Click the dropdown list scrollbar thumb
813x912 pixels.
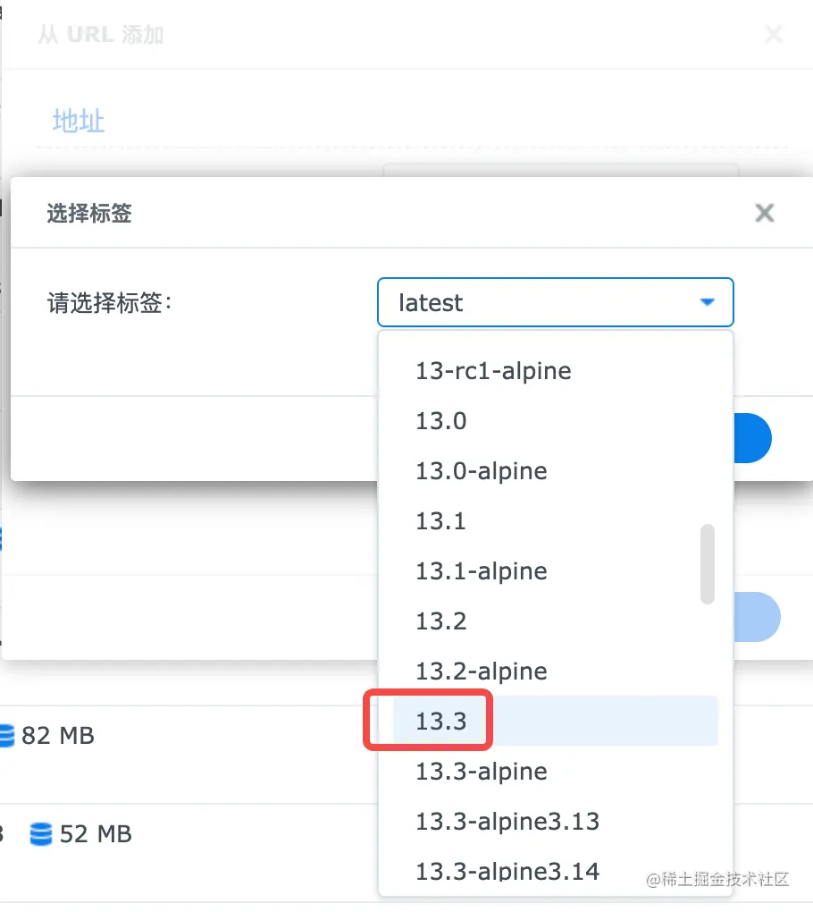(x=708, y=564)
